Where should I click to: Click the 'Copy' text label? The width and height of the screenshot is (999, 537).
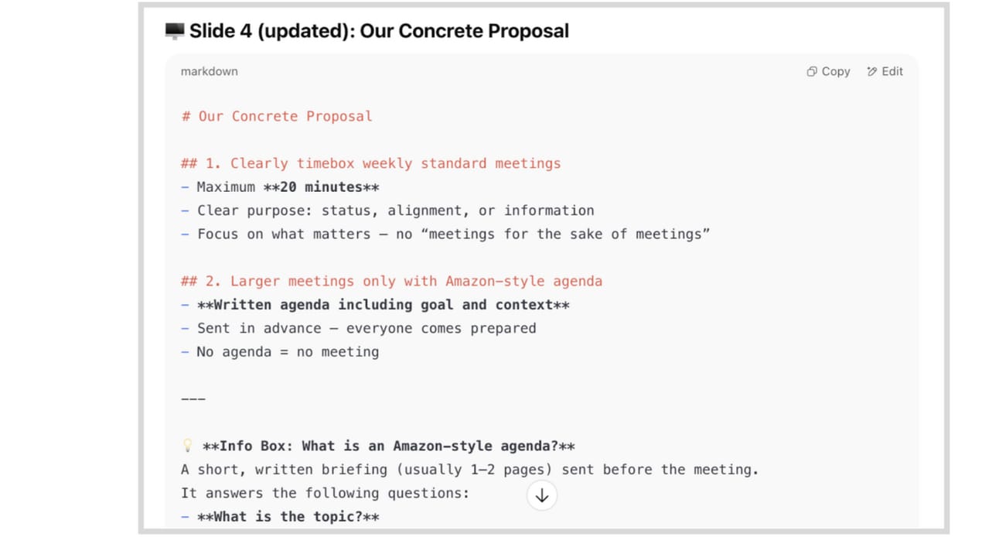click(836, 71)
